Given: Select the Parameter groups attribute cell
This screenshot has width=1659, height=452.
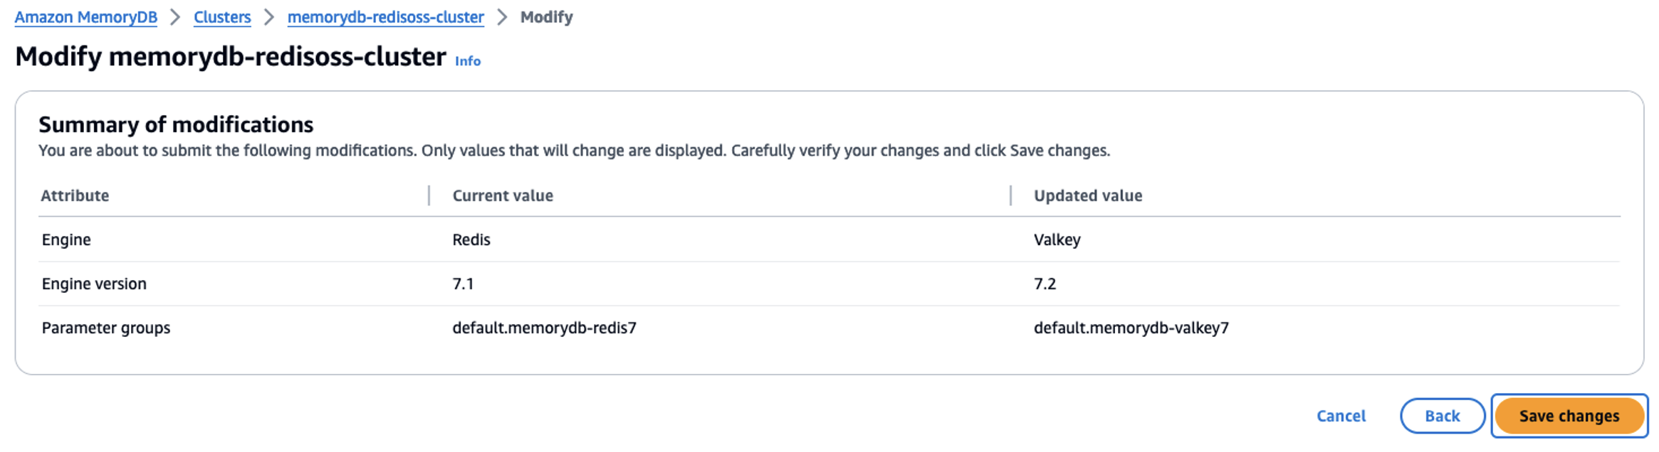Looking at the screenshot, I should (x=106, y=328).
